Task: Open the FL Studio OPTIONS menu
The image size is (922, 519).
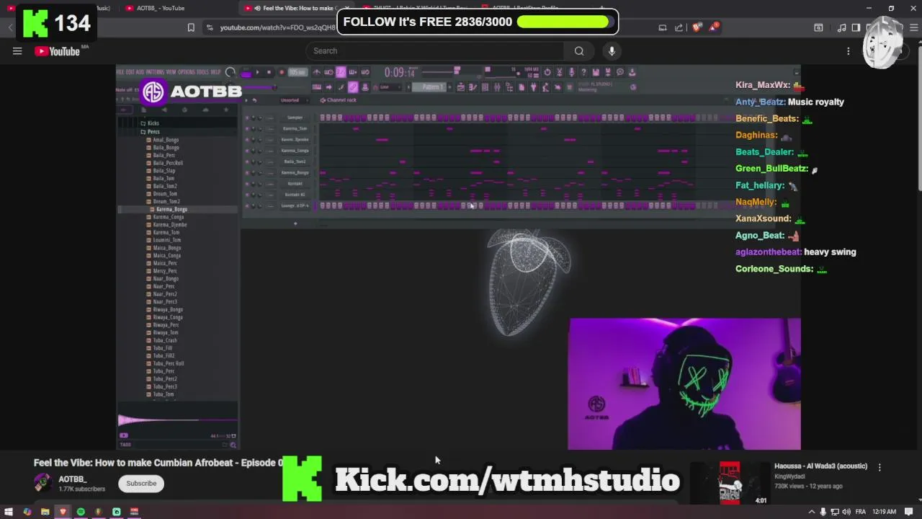Action: point(187,72)
